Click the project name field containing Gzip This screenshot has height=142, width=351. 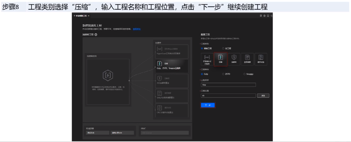[229, 85]
